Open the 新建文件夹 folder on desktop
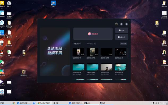This screenshot has width=168, height=105. [x=9, y=43]
